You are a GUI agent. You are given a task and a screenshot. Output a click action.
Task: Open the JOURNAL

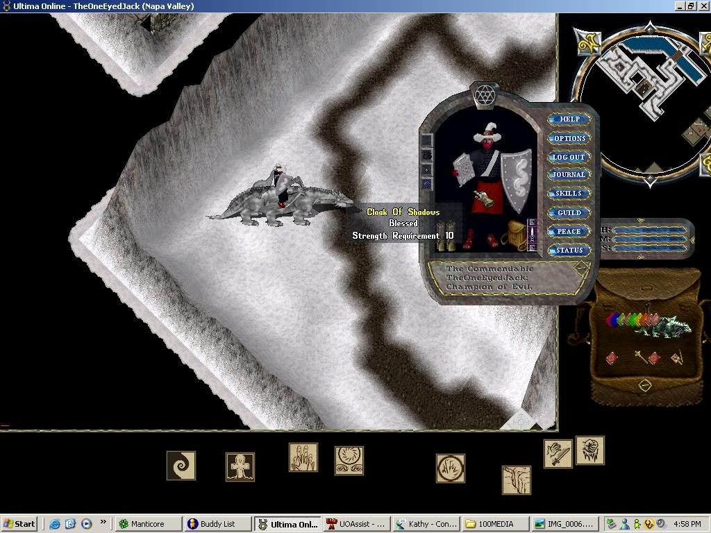tap(569, 174)
